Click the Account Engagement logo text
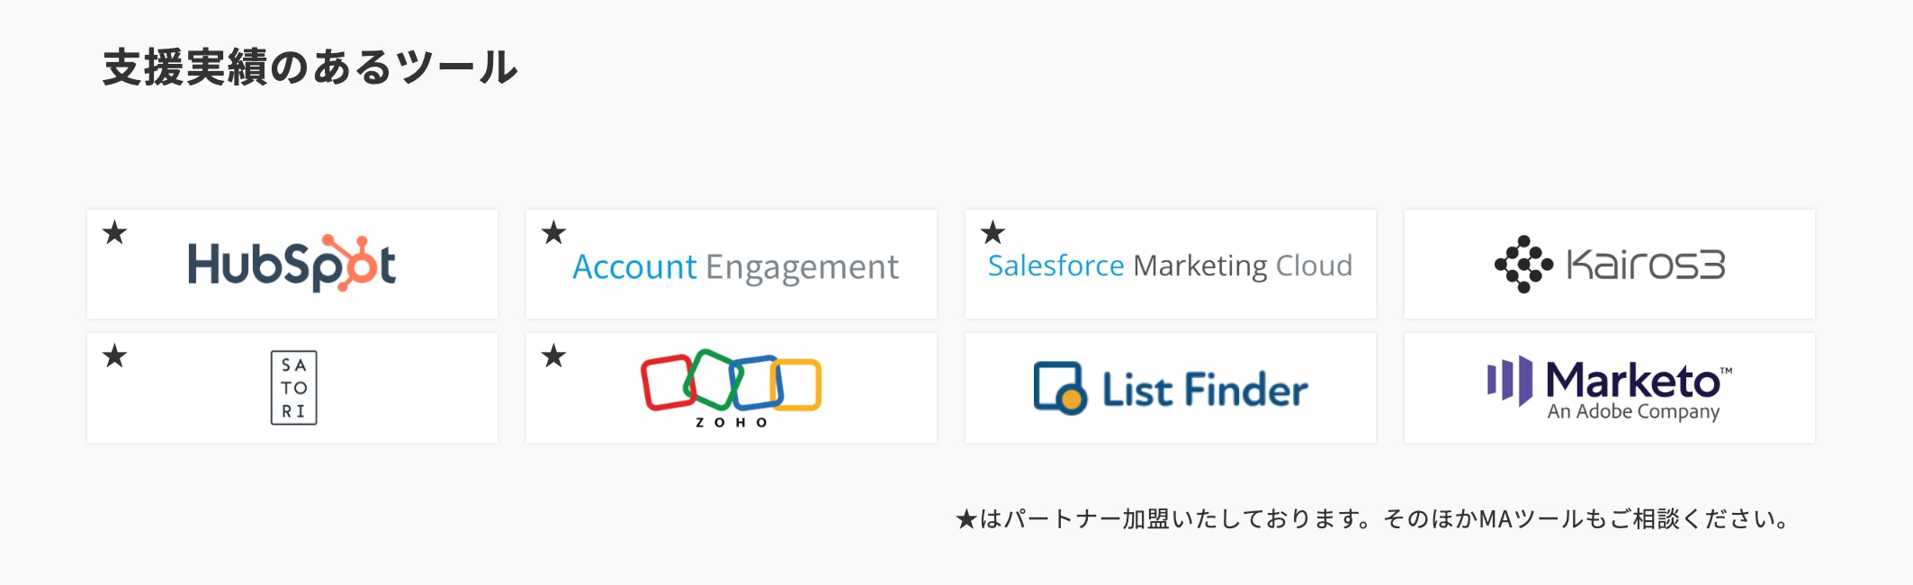Screen dimensions: 1913x585 [735, 266]
